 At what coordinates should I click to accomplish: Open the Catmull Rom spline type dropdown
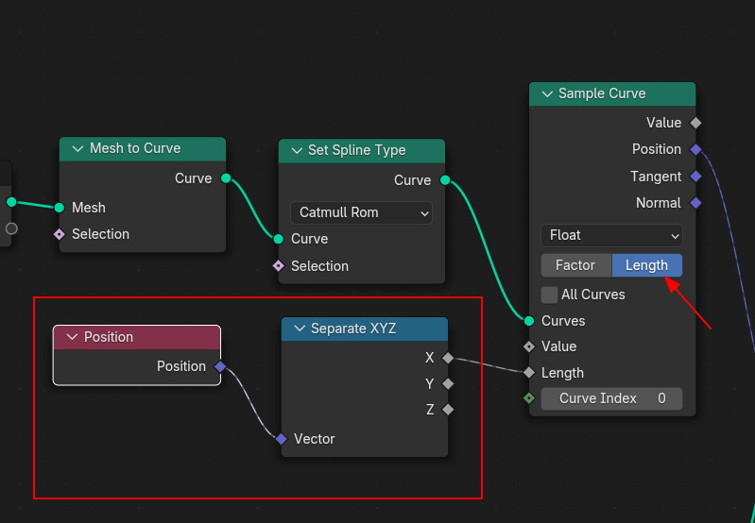(x=361, y=212)
